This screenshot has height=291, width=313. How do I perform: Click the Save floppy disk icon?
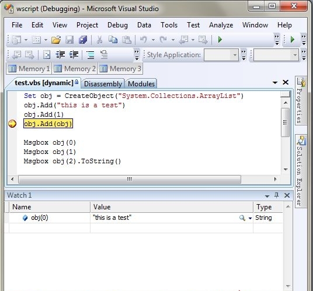pyautogui.click(x=69, y=40)
